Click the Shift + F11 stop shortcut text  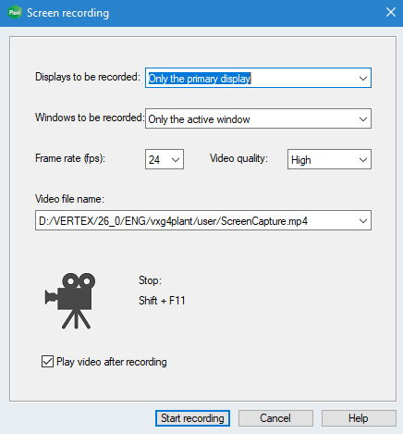(x=162, y=301)
